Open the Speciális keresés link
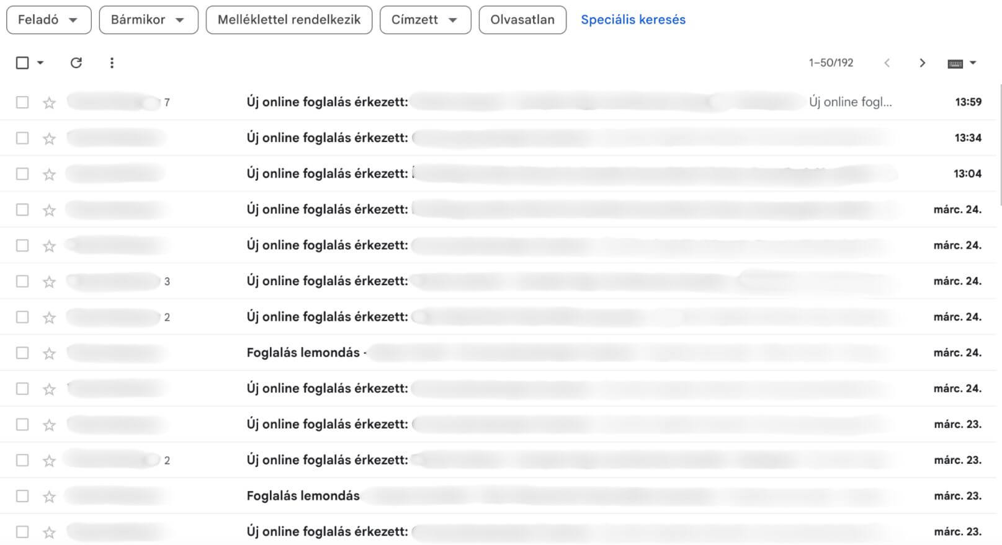The width and height of the screenshot is (1002, 545). pos(633,20)
